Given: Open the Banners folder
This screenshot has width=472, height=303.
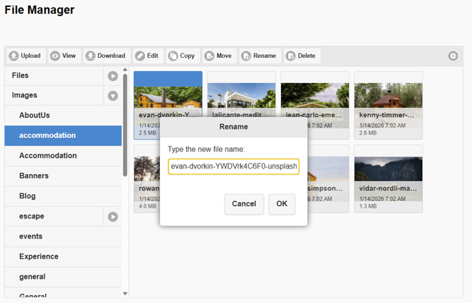Looking at the screenshot, I should [x=63, y=176].
